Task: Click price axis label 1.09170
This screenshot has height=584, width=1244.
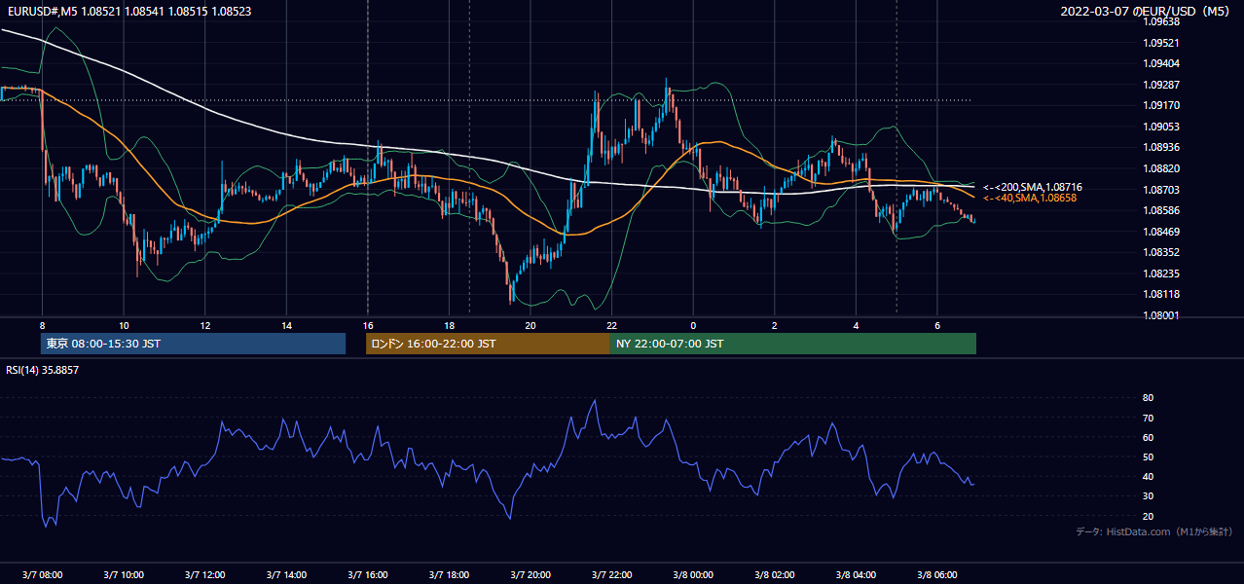Action: pyautogui.click(x=1162, y=105)
